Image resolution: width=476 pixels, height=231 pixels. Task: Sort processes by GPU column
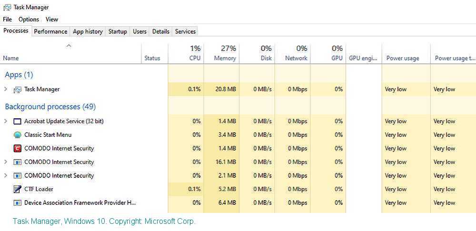click(x=328, y=54)
